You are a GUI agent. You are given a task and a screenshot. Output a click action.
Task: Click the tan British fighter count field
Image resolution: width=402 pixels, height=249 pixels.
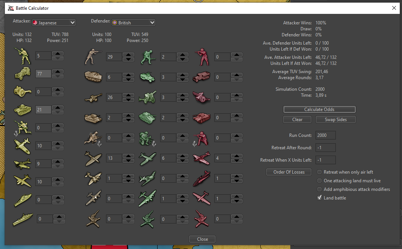tap(114, 158)
